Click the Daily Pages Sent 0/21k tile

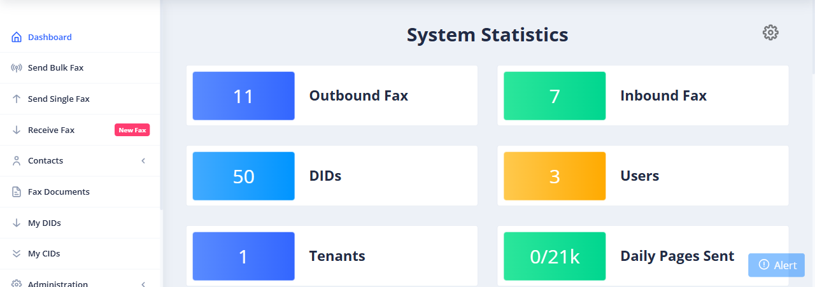[555, 256]
